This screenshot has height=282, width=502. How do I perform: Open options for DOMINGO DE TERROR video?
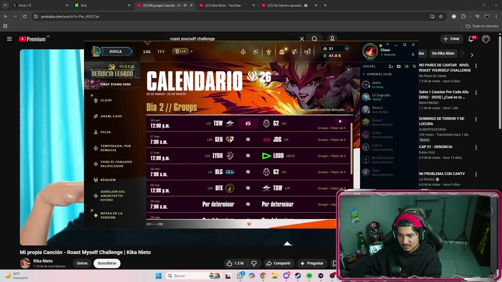pyautogui.click(x=476, y=119)
